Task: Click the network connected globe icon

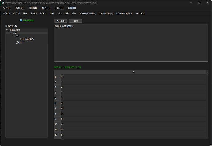Action: pyautogui.click(x=21, y=20)
